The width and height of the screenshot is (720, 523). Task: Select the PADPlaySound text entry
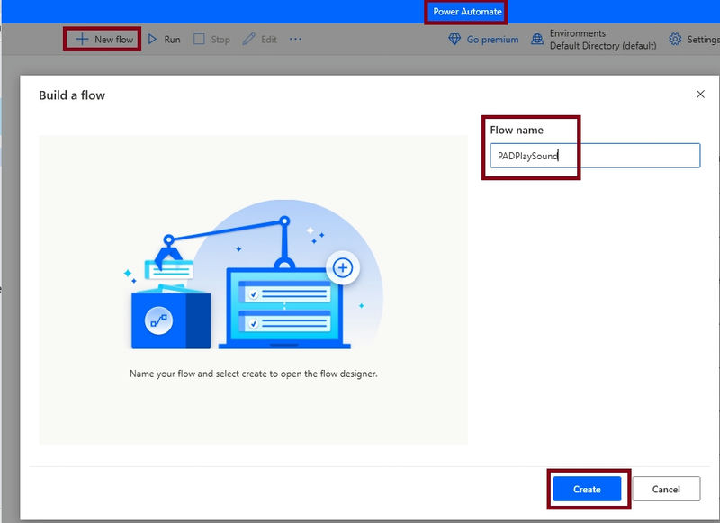(528, 155)
